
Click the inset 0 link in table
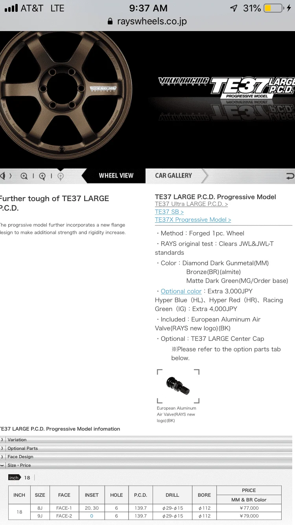pos(92,516)
